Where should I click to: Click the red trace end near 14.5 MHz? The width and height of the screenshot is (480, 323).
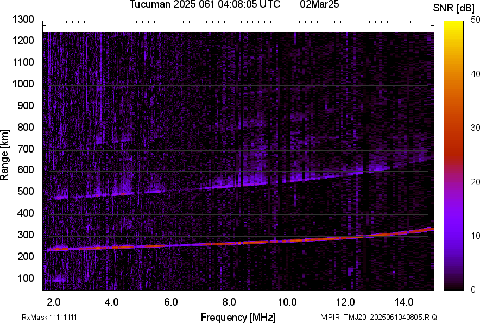pyautogui.click(x=419, y=231)
